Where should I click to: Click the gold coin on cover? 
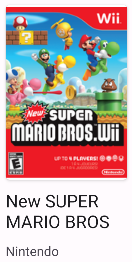click(71, 92)
